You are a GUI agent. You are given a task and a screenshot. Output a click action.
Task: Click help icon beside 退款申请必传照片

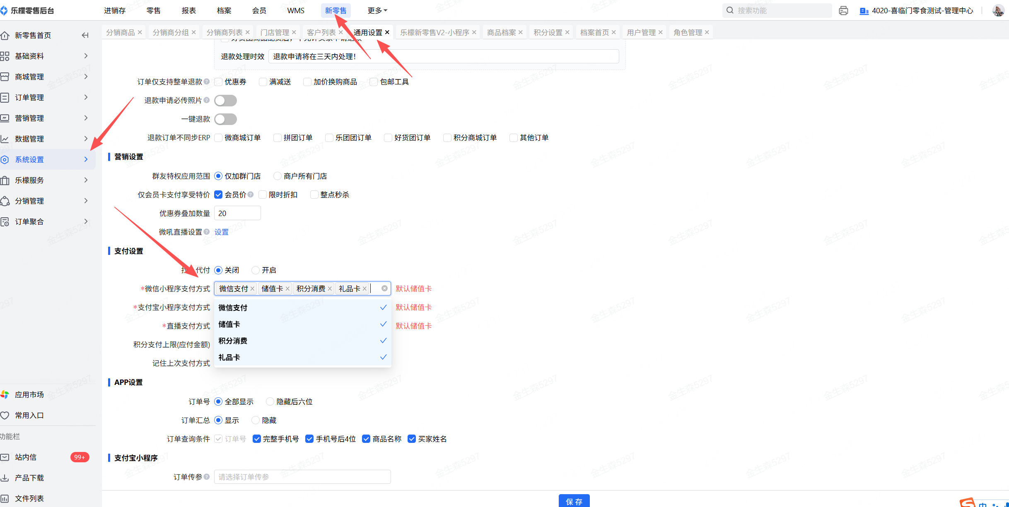[x=207, y=100]
